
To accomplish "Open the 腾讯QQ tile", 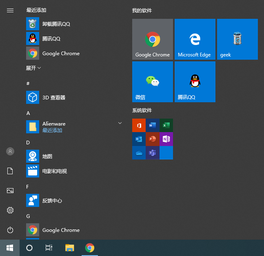I will pyautogui.click(x=195, y=82).
